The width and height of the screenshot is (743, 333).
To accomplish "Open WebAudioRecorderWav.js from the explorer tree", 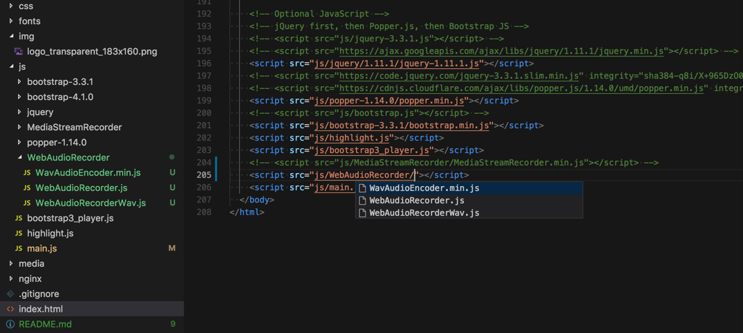I will 91,203.
